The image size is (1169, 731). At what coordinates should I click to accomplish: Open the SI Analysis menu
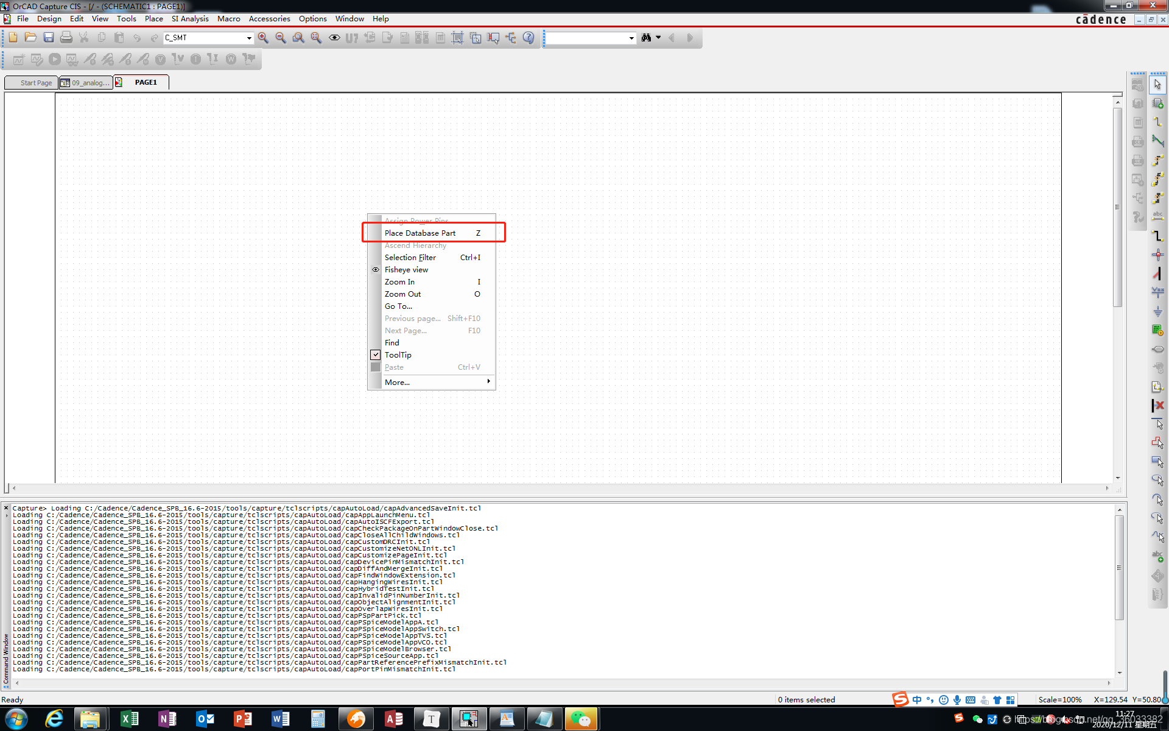tap(189, 19)
